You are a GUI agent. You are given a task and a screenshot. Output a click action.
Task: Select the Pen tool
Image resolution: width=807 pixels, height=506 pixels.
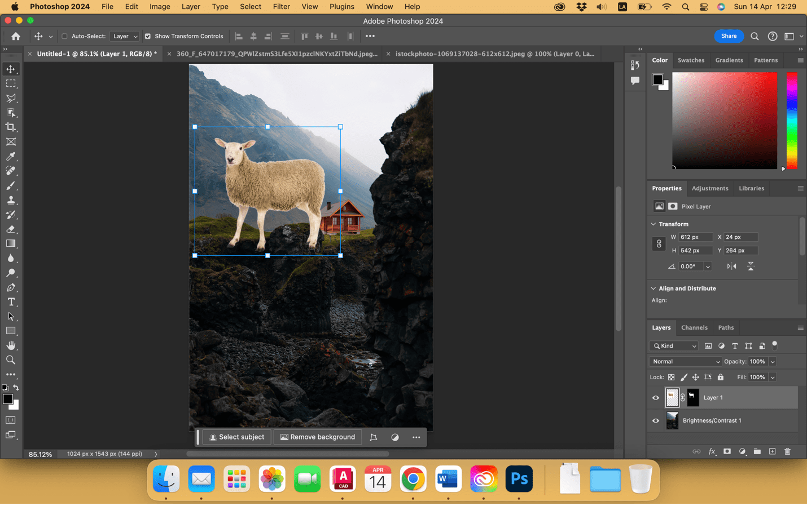pos(11,287)
